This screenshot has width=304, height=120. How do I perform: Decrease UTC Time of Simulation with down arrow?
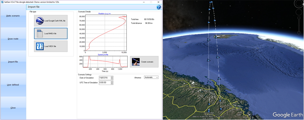[112, 84]
